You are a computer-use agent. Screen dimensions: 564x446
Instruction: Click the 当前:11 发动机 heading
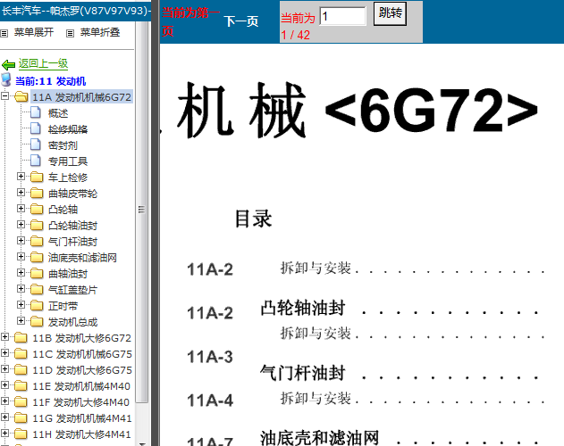(x=50, y=81)
